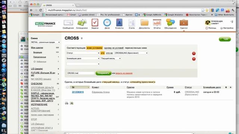
Task: Open the Ближайшее дело field dropdown
Action: 83,58
